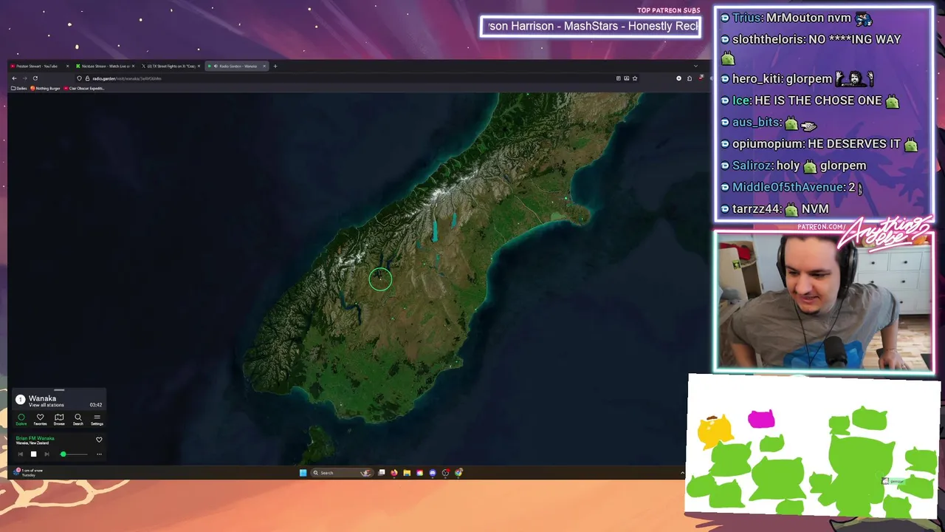Open picture-in-picture icon in address bar

(627, 78)
